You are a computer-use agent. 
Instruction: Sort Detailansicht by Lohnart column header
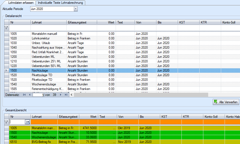[49, 22]
